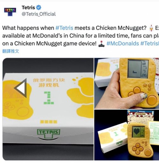This screenshot has height=163, width=159.
Task: Click the blue verified badge next to Tetris
Action: click(39, 8)
